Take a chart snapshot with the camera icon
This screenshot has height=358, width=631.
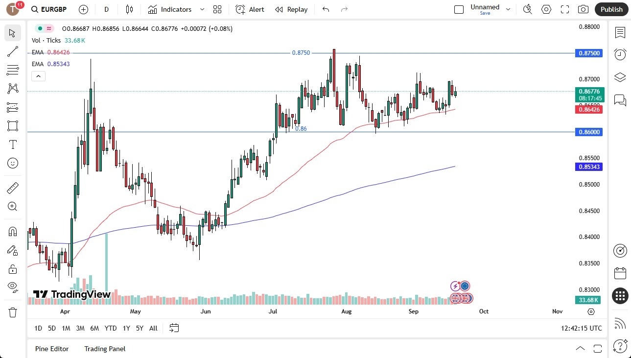(583, 9)
